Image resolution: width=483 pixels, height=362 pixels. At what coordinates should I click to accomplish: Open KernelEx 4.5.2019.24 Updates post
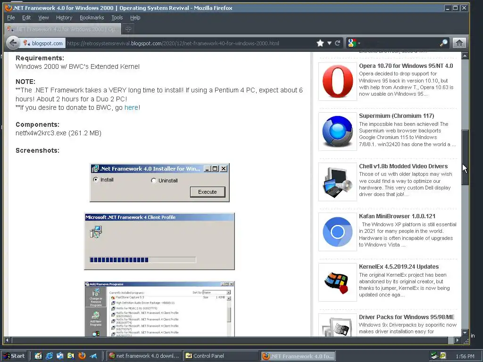(399, 267)
